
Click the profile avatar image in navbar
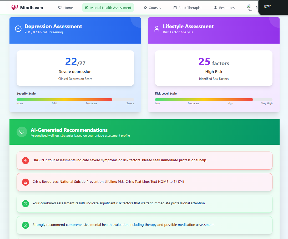[x=249, y=8]
